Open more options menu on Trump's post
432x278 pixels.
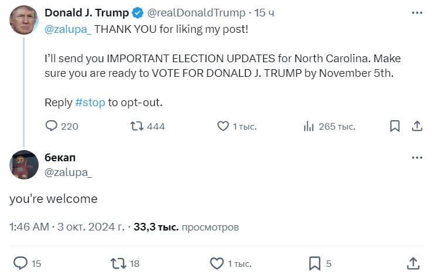417,13
